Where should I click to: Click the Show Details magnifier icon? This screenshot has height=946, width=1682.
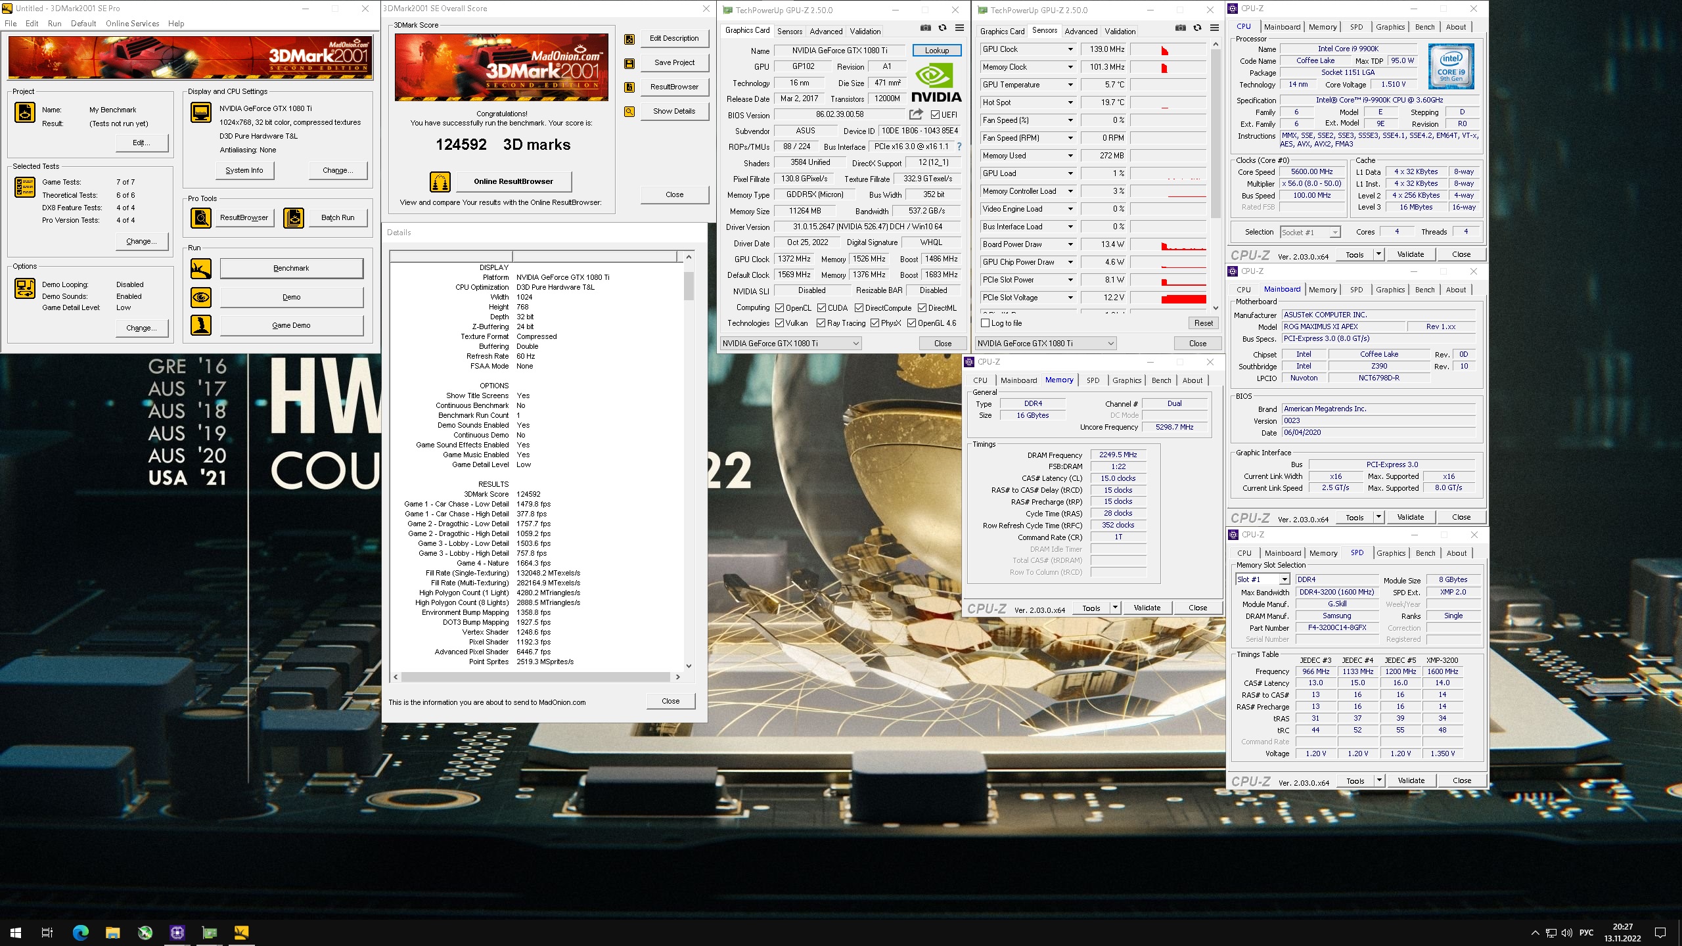[x=629, y=112]
